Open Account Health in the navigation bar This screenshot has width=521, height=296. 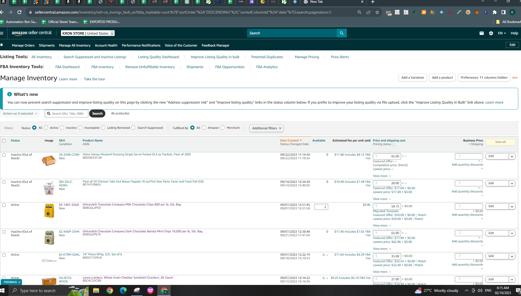[106, 45]
